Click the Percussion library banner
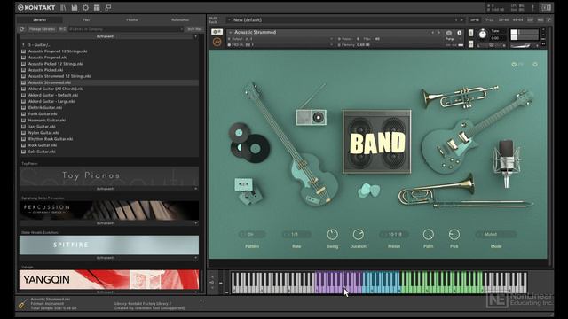This screenshot has width=568, height=319. 108,211
